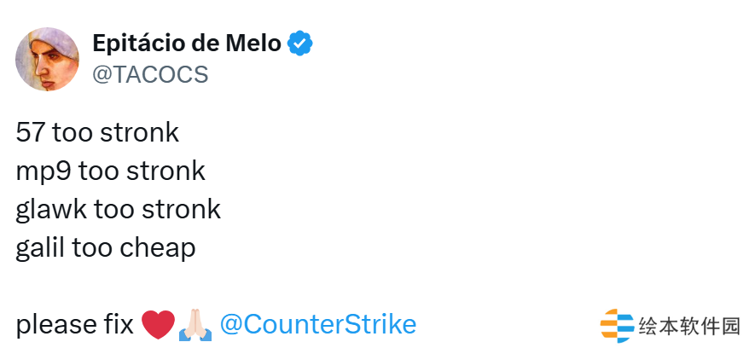Open the Epitácio de Melo display name
Screen dimensions: 755x348
(x=186, y=43)
